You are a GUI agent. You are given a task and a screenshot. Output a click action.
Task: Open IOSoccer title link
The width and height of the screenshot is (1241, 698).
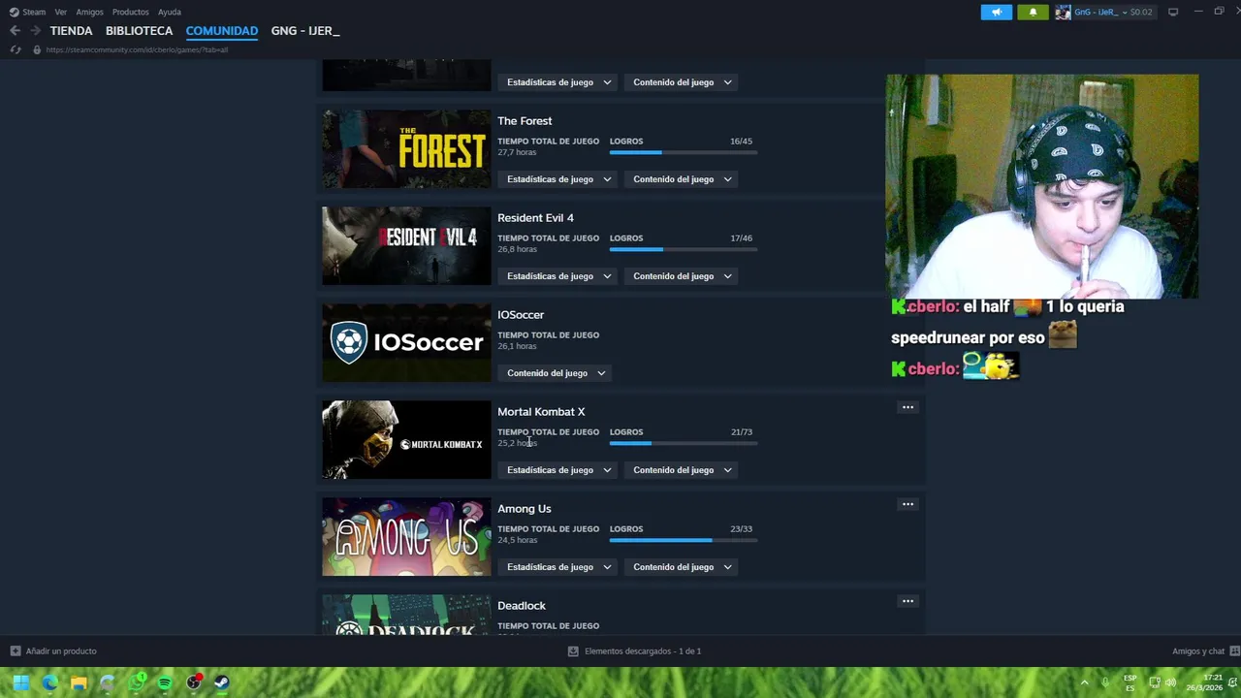pyautogui.click(x=521, y=315)
